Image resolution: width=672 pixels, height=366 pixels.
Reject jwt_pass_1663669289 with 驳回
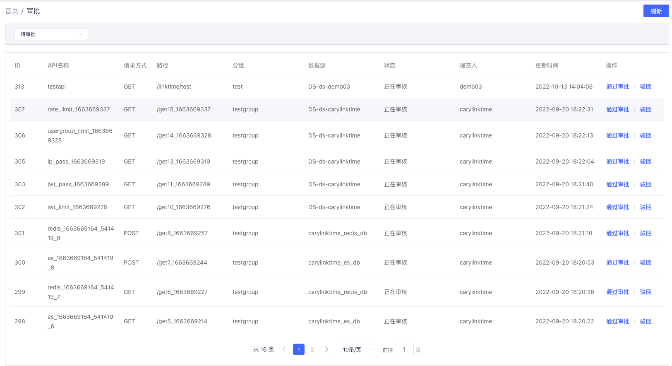[646, 184]
